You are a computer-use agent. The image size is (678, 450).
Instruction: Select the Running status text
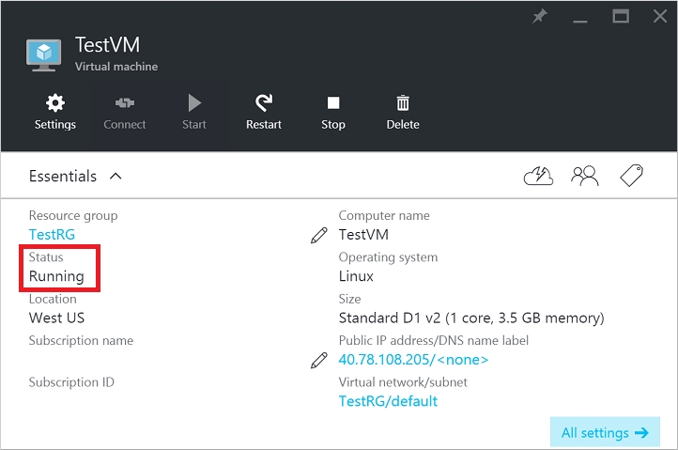56,276
